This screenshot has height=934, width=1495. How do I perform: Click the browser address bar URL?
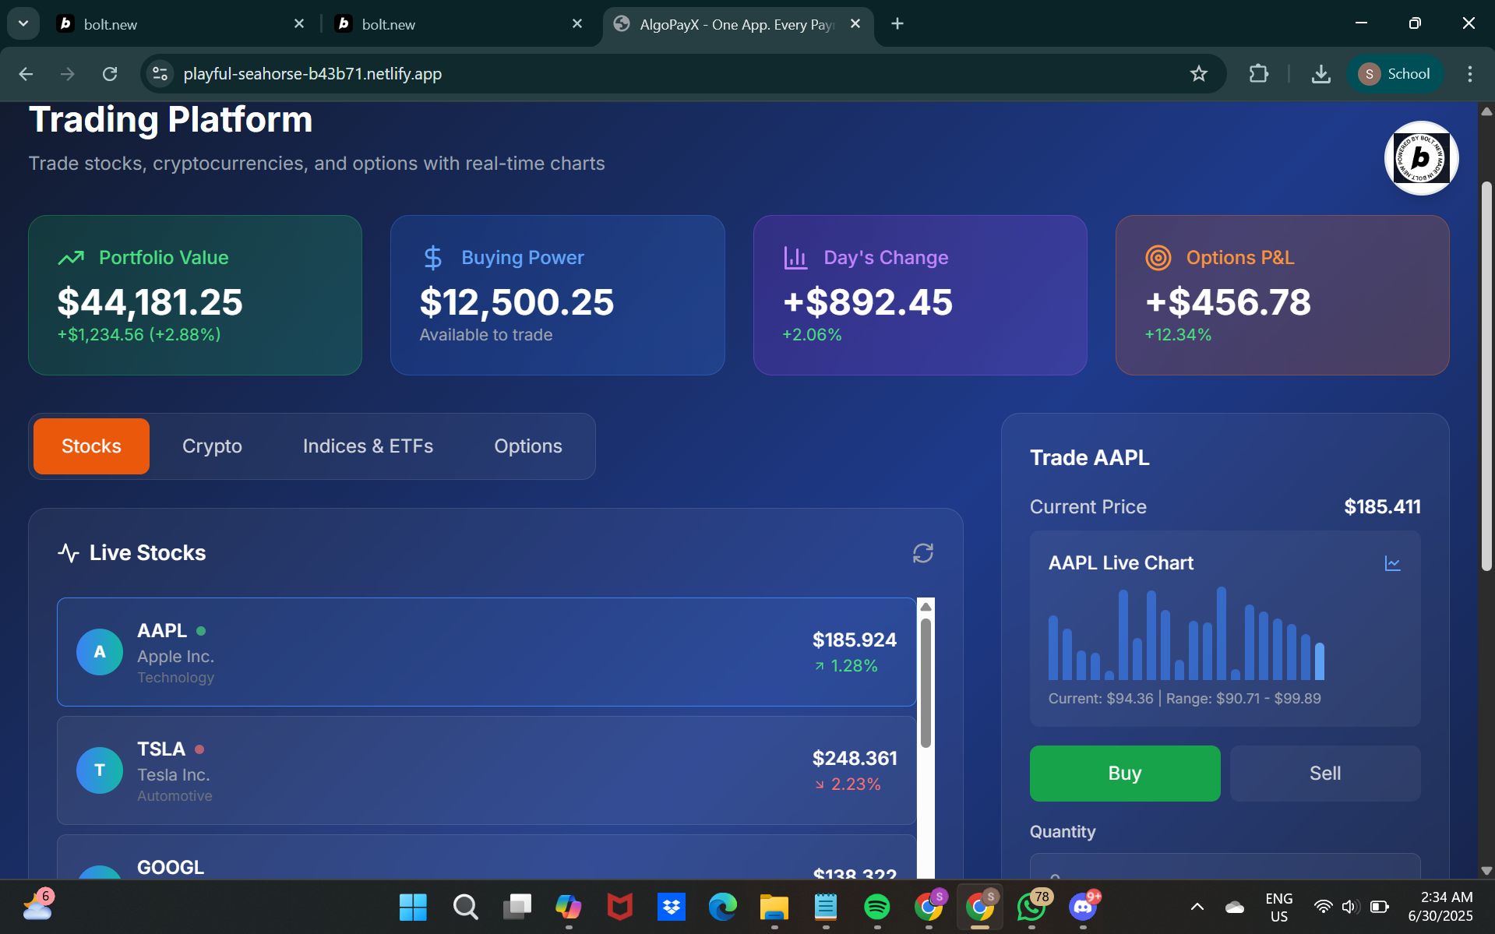pos(312,74)
